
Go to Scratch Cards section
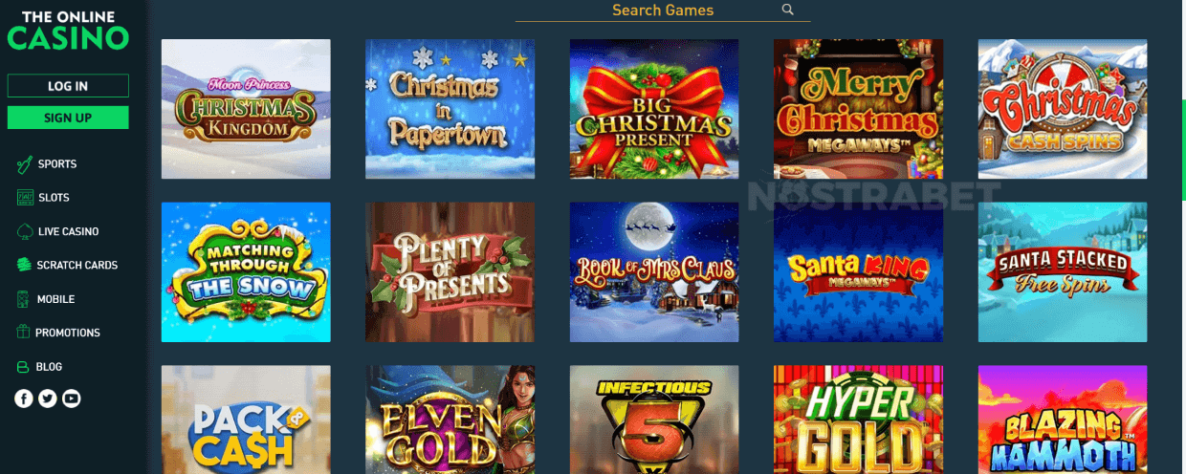click(67, 265)
